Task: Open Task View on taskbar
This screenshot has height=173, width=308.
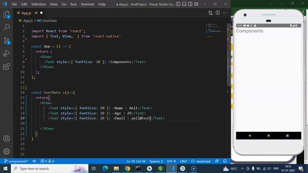Action: (x=94, y=169)
